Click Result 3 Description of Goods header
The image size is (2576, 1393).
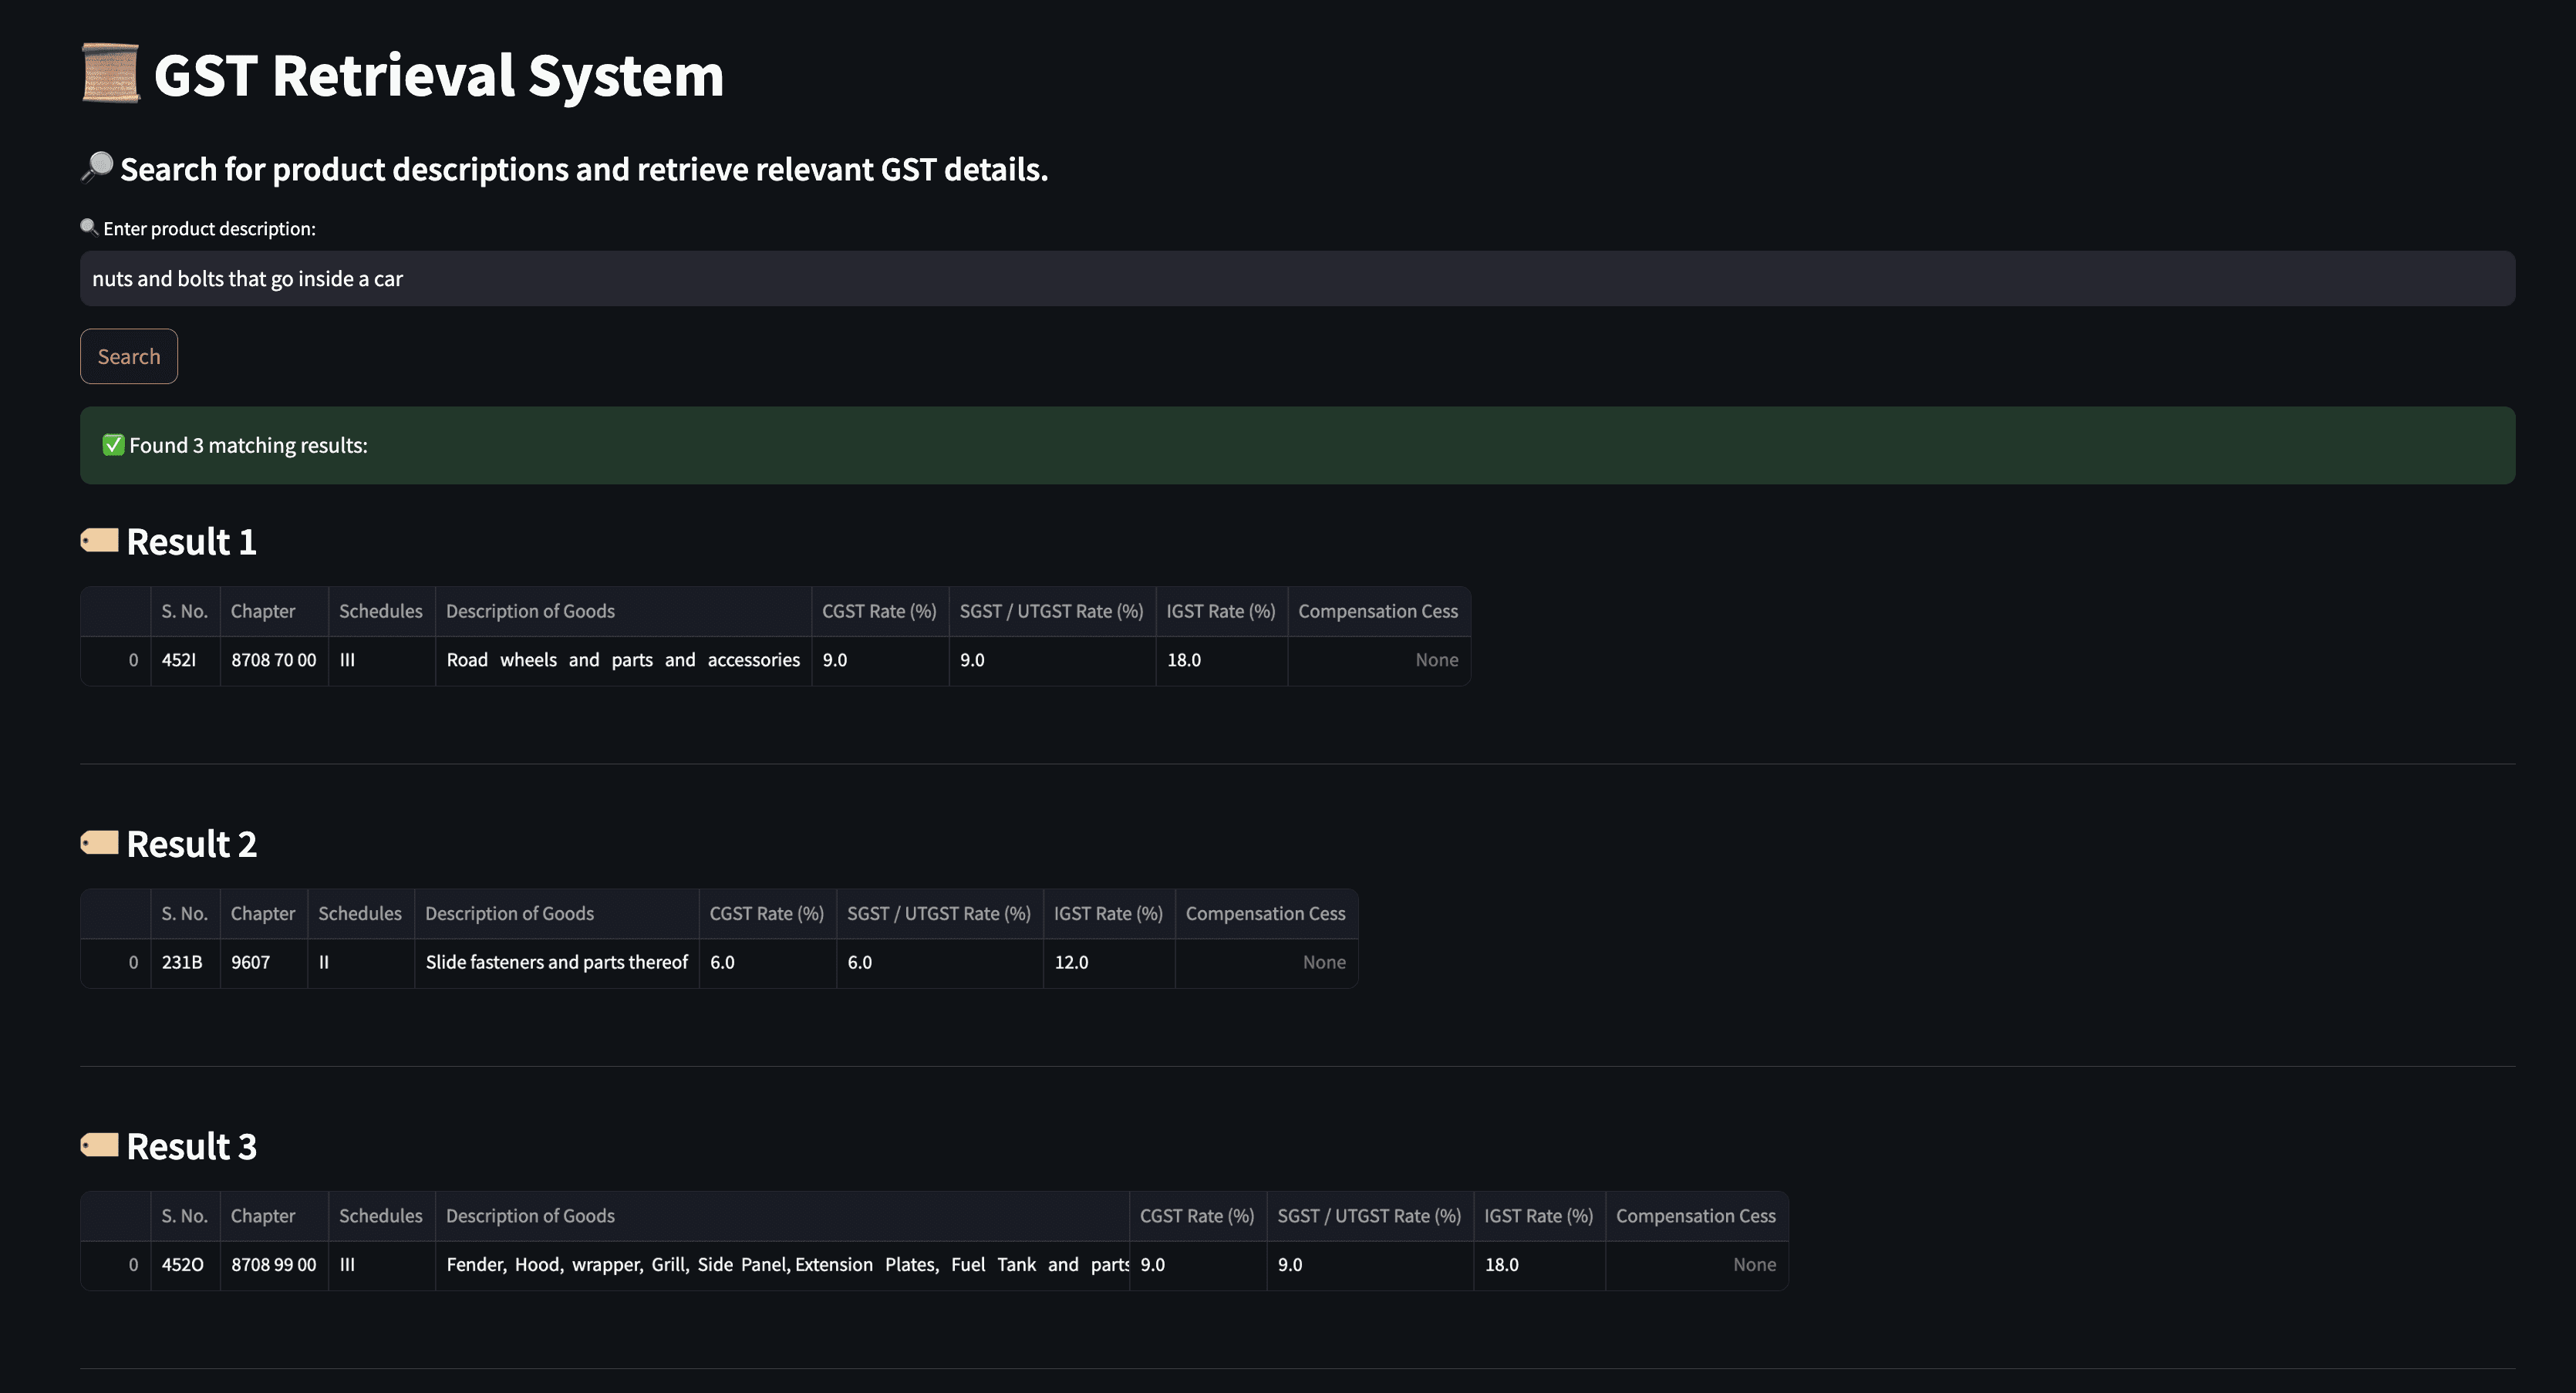(782, 1216)
